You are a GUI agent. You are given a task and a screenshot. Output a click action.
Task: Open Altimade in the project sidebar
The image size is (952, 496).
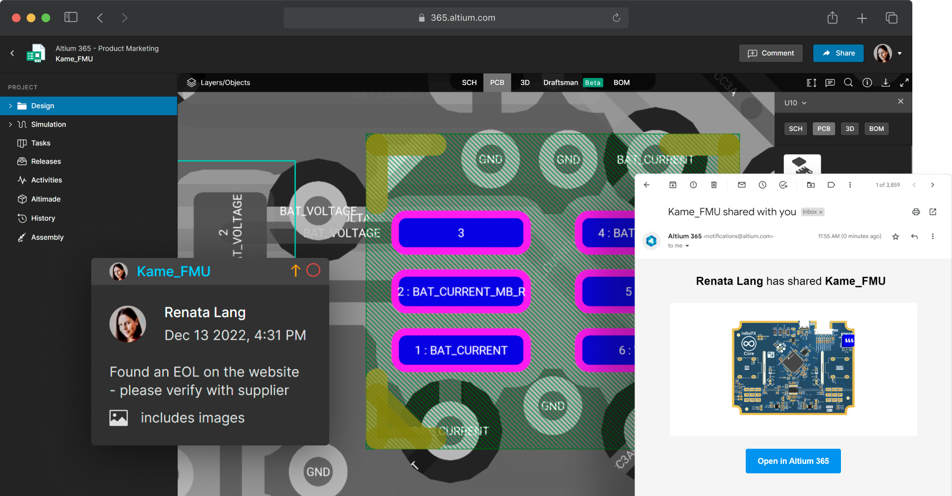46,199
